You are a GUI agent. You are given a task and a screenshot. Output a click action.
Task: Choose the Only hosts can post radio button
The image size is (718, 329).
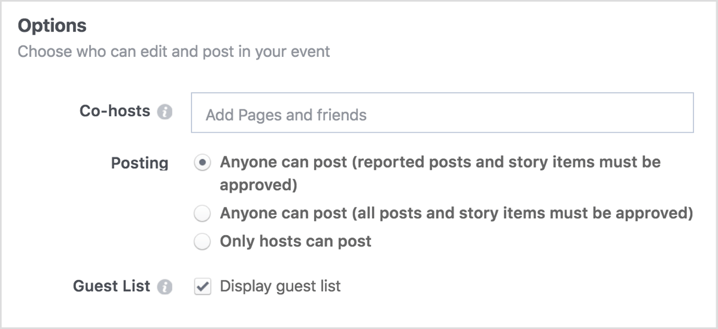203,242
